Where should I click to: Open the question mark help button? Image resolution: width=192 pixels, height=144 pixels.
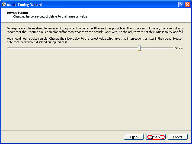[181, 5]
